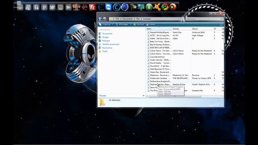Open the red circular dock icon after Chrome
Screen dimensions: 258x145
[173, 7]
